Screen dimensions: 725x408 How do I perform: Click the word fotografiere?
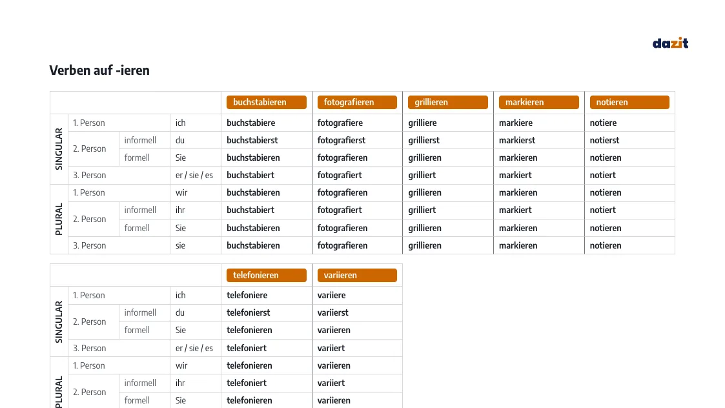[x=340, y=123]
